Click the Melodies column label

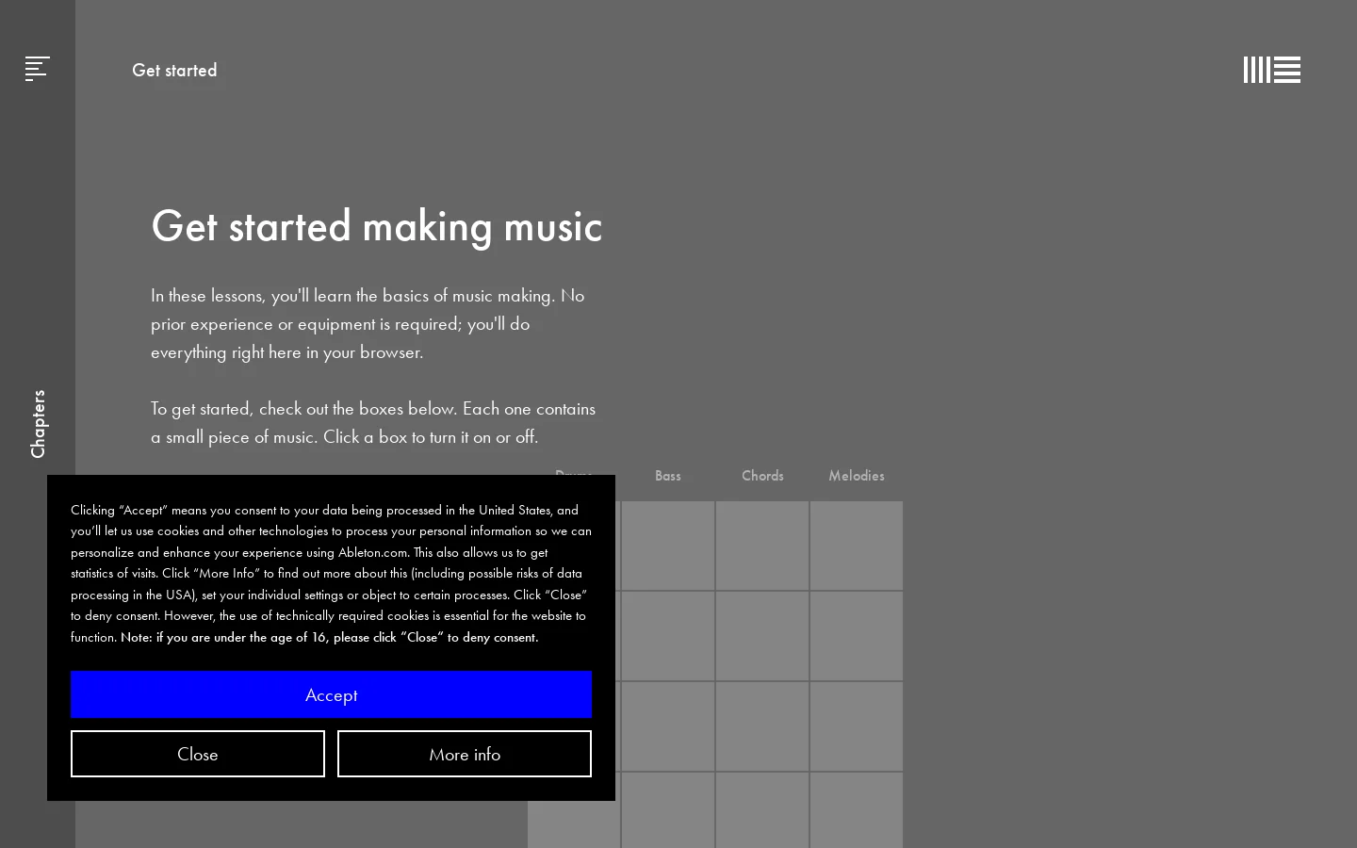coord(857,476)
